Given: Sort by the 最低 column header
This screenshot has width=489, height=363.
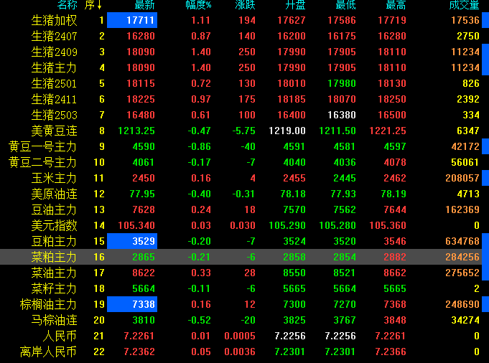Looking at the screenshot, I should click(x=345, y=5).
